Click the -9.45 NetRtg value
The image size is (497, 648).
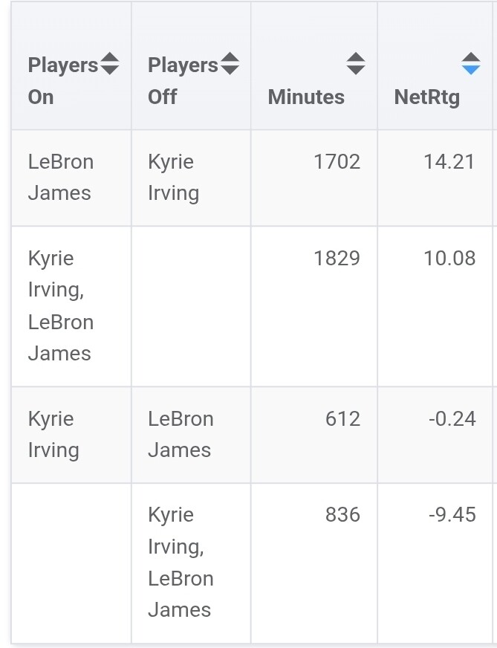[x=452, y=515]
